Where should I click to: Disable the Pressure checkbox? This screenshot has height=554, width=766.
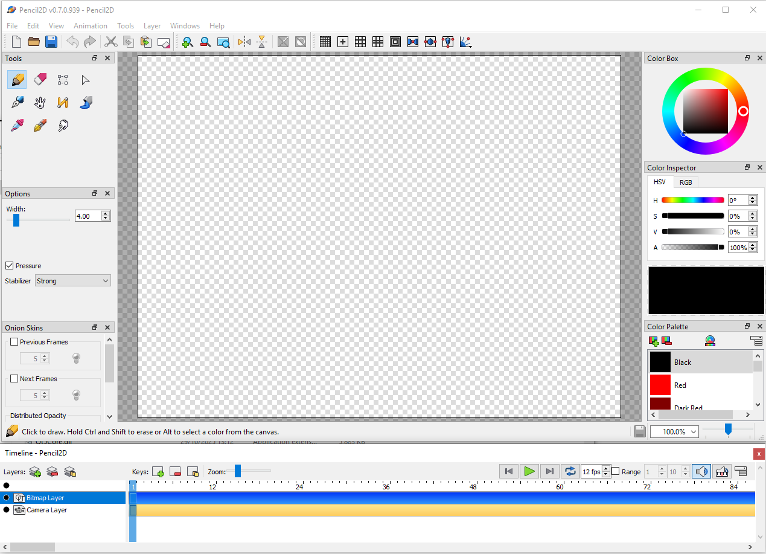(x=10, y=266)
